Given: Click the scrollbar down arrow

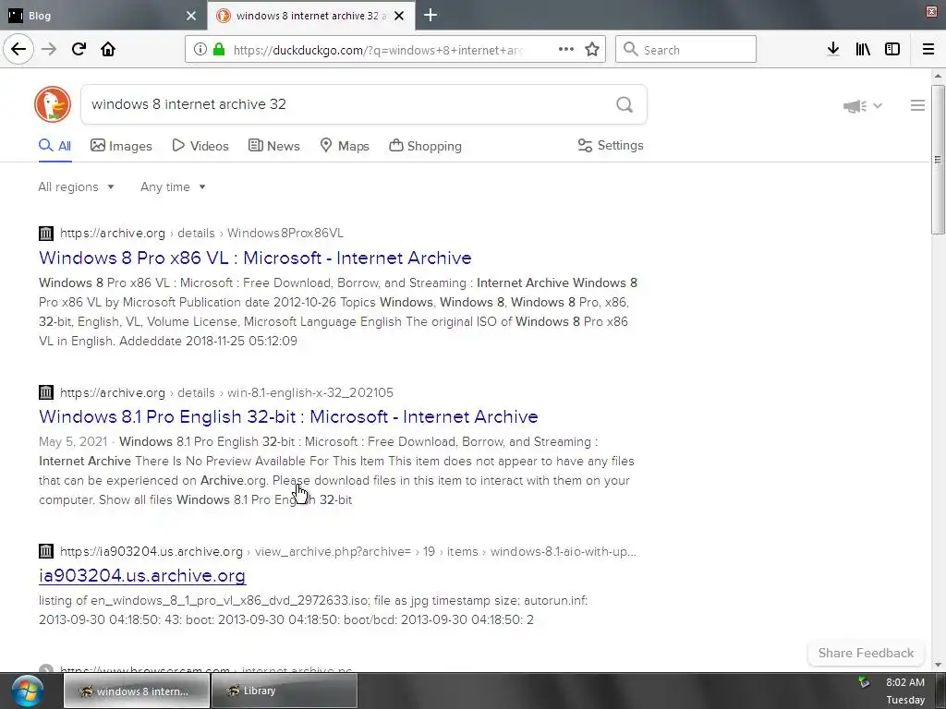Looking at the screenshot, I should tap(938, 665).
